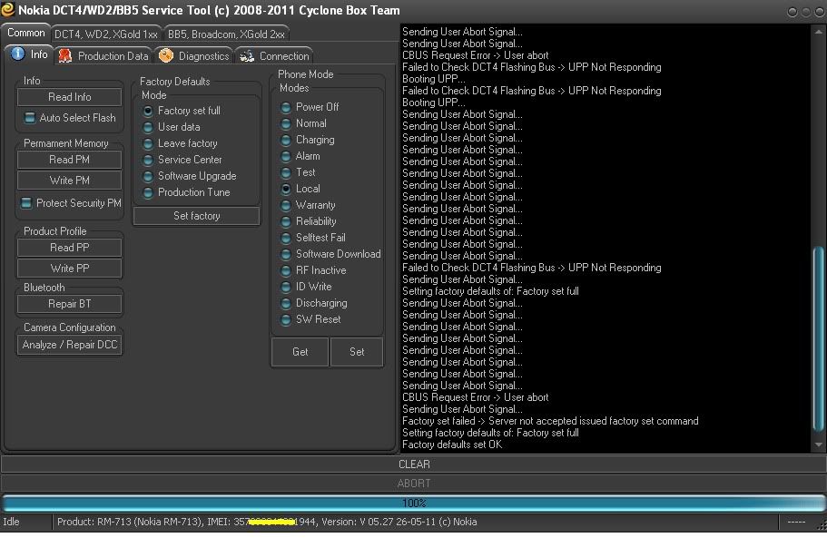
Task: Enable the Auto Select Flash checkbox
Action: coord(30,118)
